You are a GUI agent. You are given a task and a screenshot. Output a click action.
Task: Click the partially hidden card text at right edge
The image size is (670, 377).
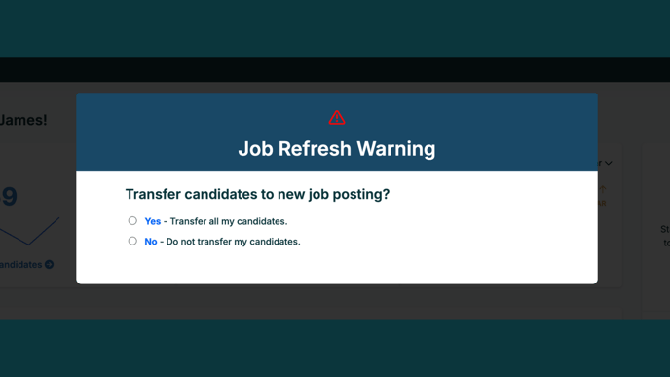[x=665, y=236]
